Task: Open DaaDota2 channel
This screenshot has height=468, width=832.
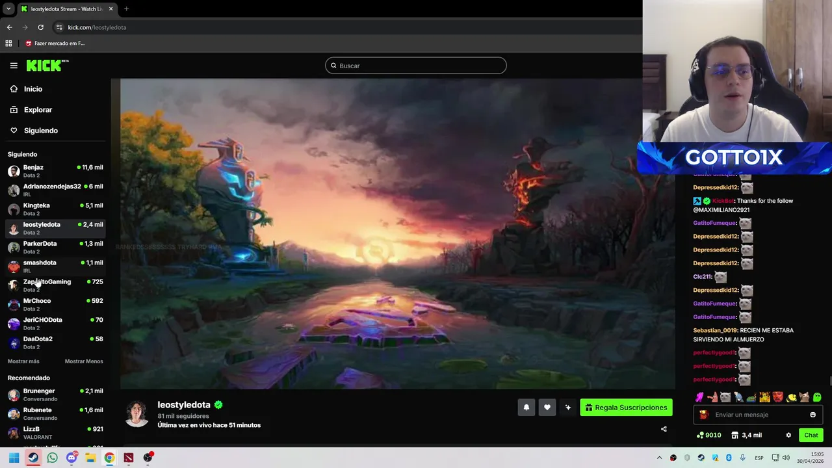Action: coord(55,343)
